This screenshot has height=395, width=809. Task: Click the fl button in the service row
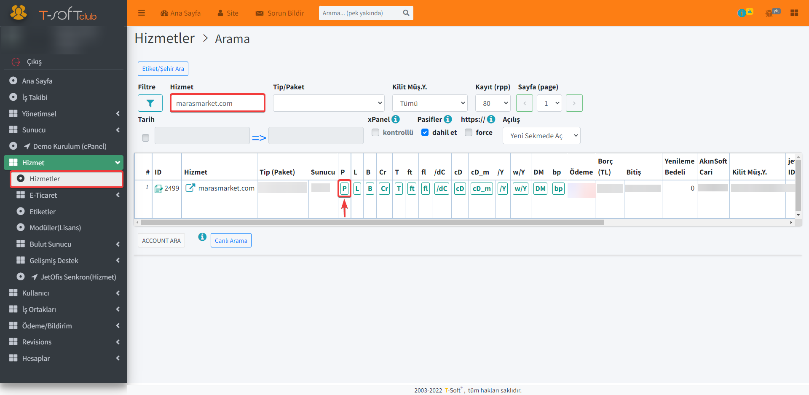point(426,188)
